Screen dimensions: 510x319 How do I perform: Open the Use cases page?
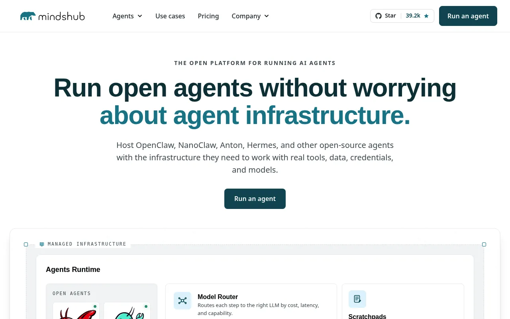point(170,16)
